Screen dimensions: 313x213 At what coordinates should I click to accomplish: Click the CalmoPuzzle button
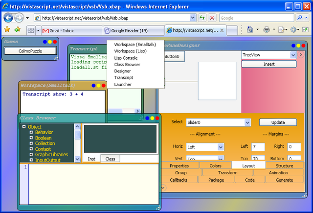30,51
